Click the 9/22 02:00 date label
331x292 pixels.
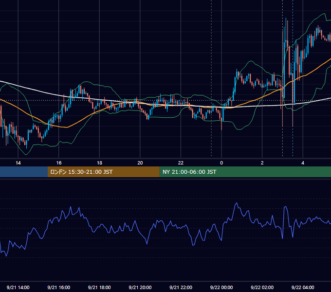click(262, 287)
